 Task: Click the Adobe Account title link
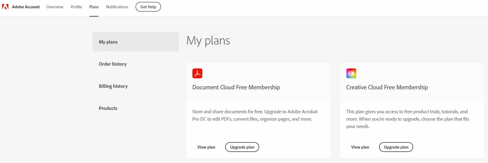point(26,7)
